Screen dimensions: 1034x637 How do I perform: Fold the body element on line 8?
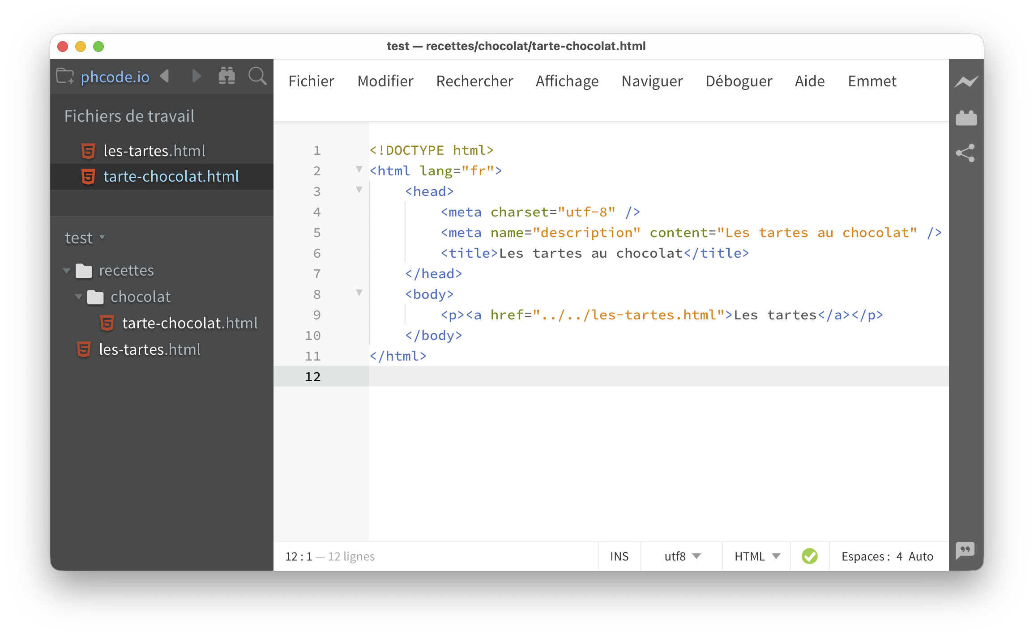pos(359,293)
